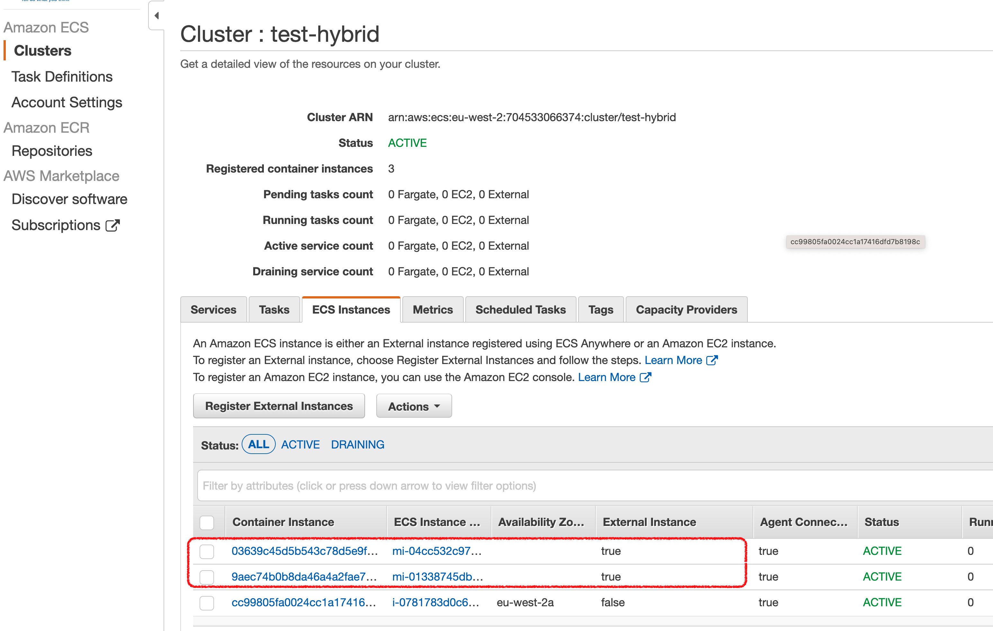Tick the checkbox for instance cc99805fa0024cc1a17416

point(207,602)
